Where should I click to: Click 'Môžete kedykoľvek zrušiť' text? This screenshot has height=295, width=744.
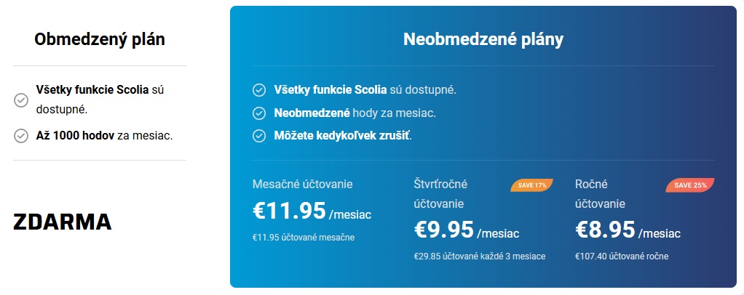[x=343, y=136]
